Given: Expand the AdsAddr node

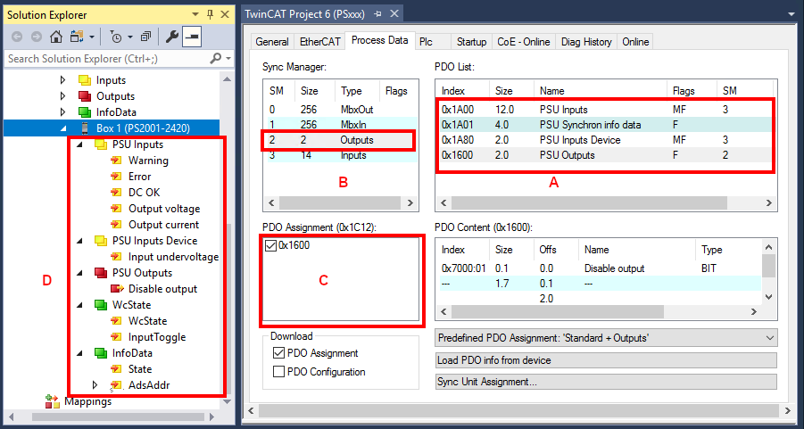Looking at the screenshot, I should click(95, 384).
